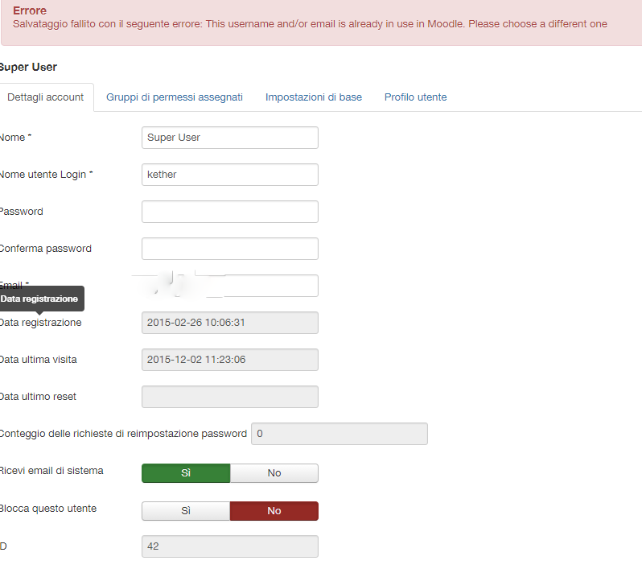Click the Data registrazione date field

tap(230, 323)
